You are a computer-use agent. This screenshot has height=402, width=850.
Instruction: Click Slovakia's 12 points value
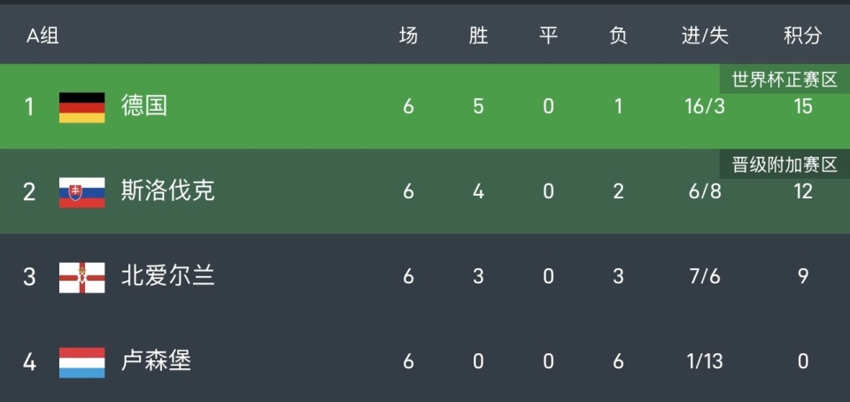pos(802,192)
